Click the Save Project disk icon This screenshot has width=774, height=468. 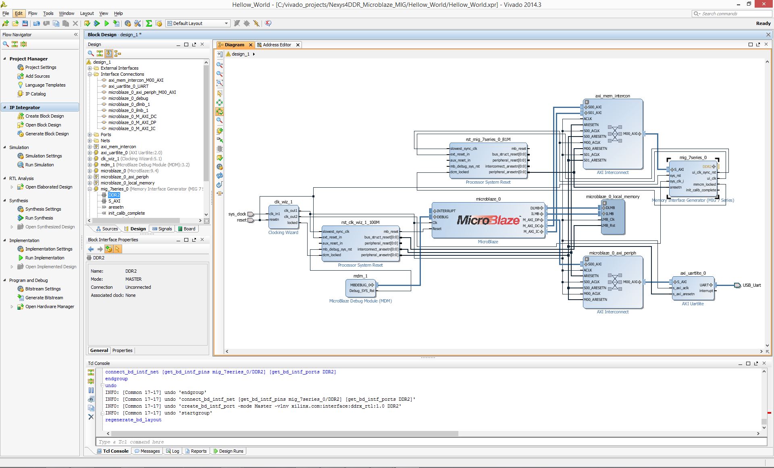pos(25,23)
